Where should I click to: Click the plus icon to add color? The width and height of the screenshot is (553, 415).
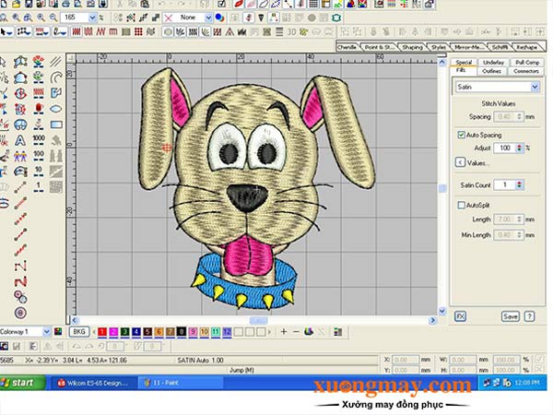click(x=282, y=331)
